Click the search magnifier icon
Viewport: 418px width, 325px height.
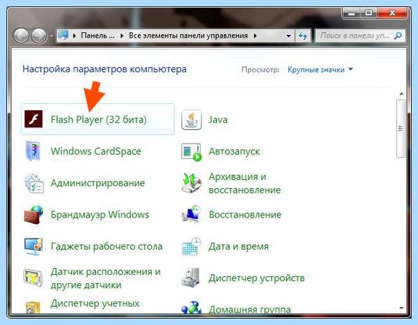pos(398,36)
